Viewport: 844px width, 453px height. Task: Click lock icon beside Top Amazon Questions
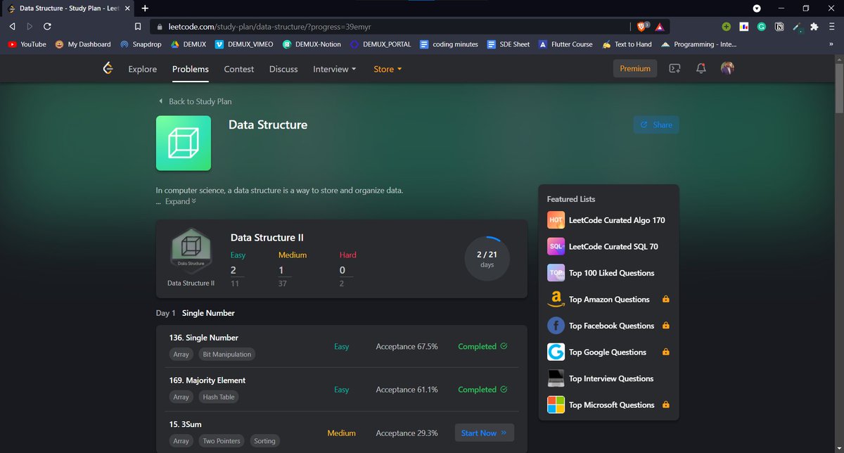tap(666, 299)
